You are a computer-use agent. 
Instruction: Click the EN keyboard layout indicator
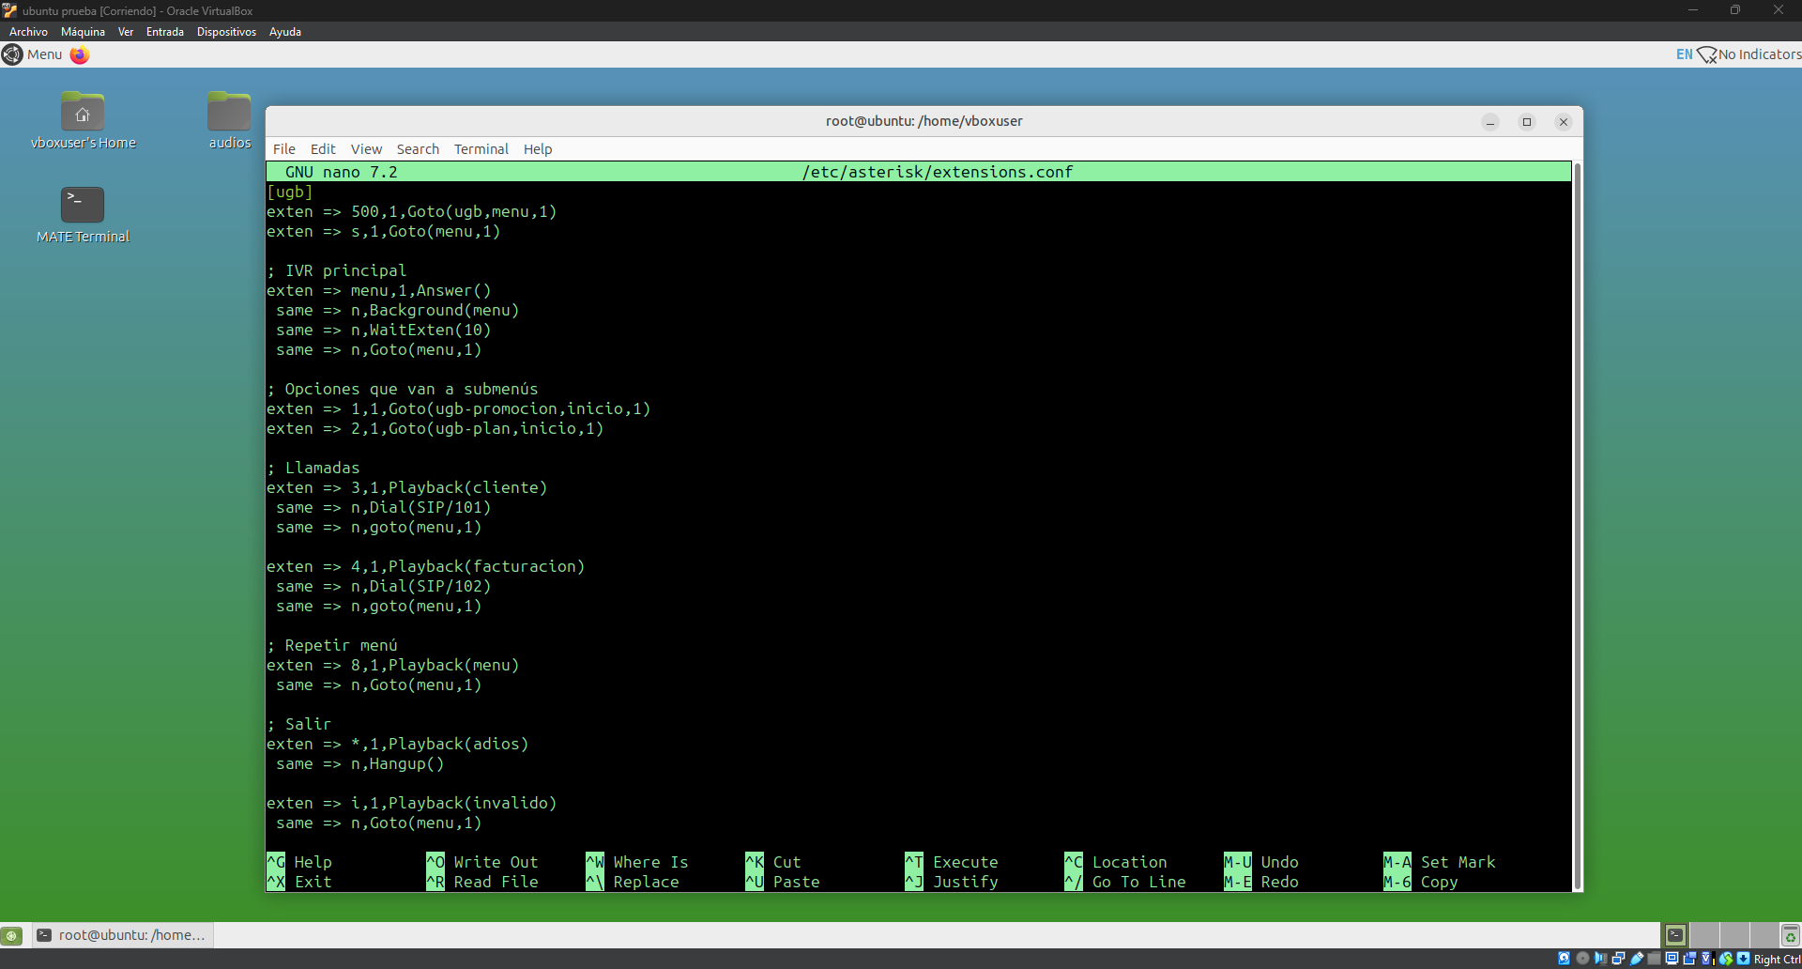[x=1685, y=54]
